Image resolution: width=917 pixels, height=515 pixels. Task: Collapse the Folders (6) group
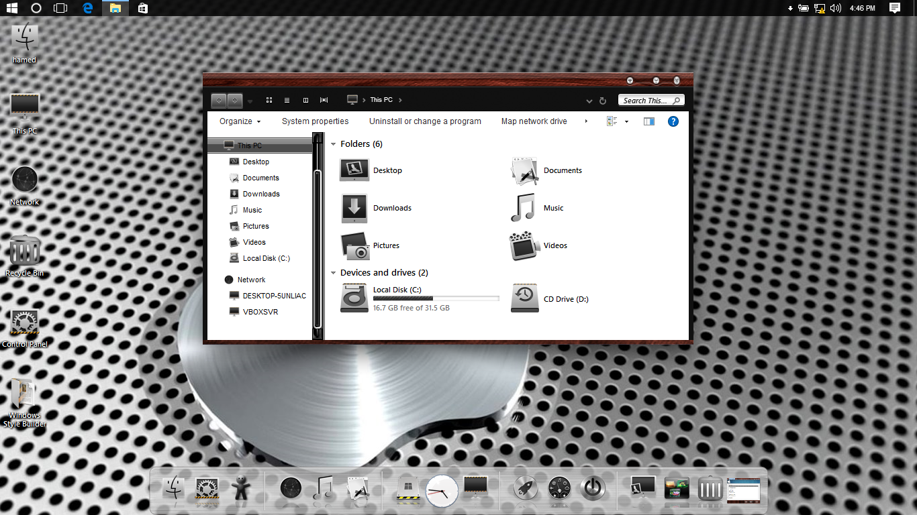click(x=334, y=144)
